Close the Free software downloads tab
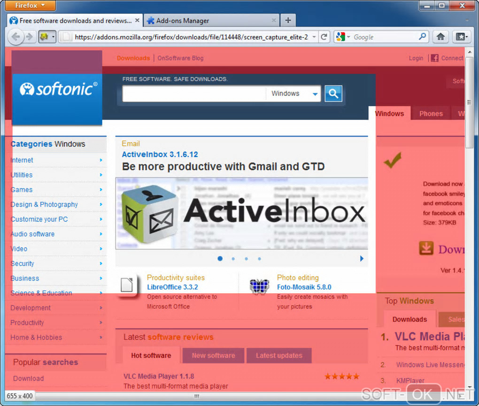The width and height of the screenshot is (479, 406). pyautogui.click(x=137, y=20)
